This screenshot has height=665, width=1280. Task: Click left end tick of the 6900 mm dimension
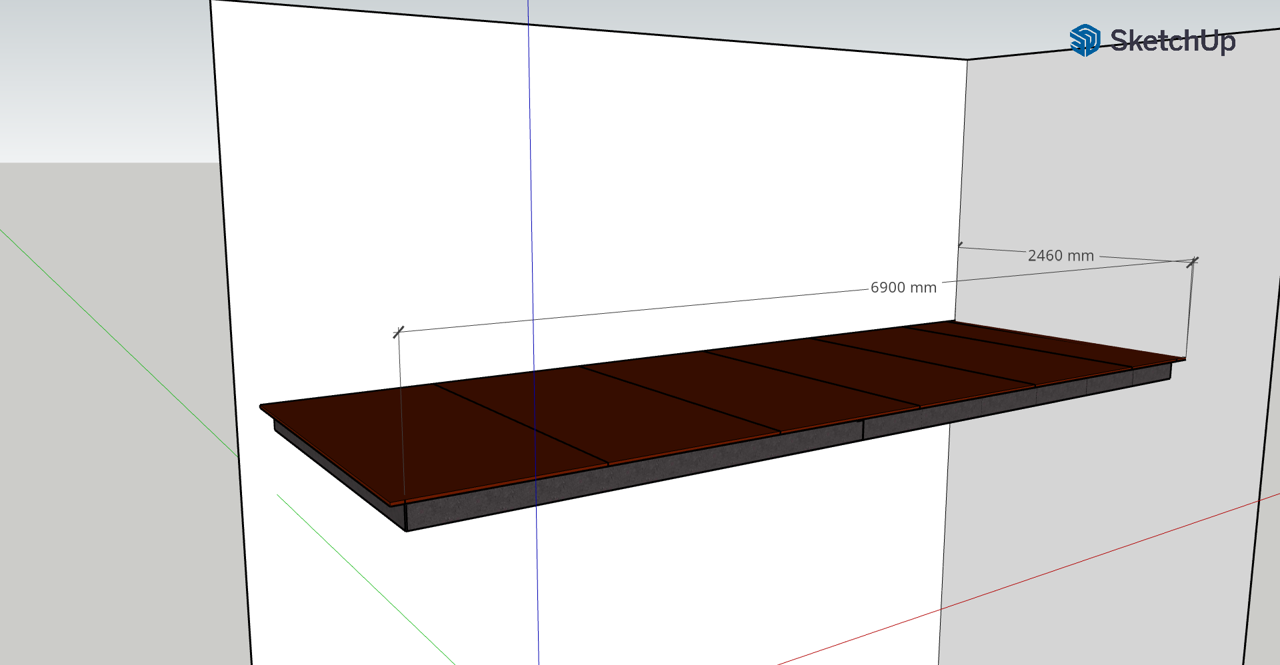pyautogui.click(x=399, y=332)
